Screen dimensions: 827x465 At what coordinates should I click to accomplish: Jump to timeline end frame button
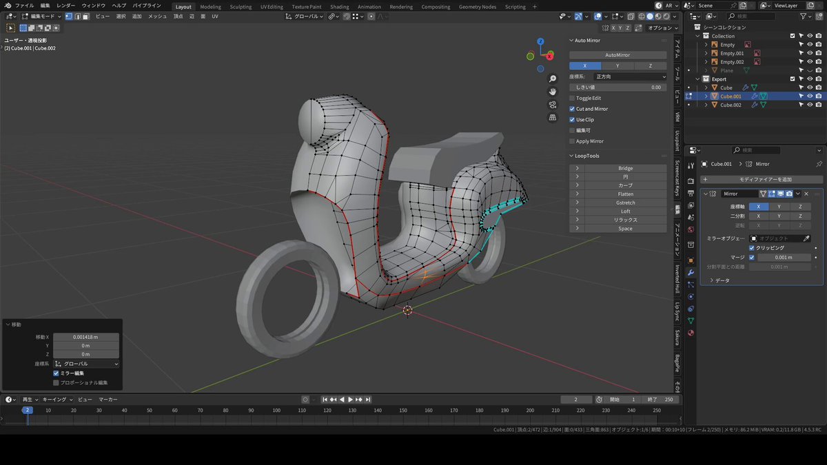368,400
